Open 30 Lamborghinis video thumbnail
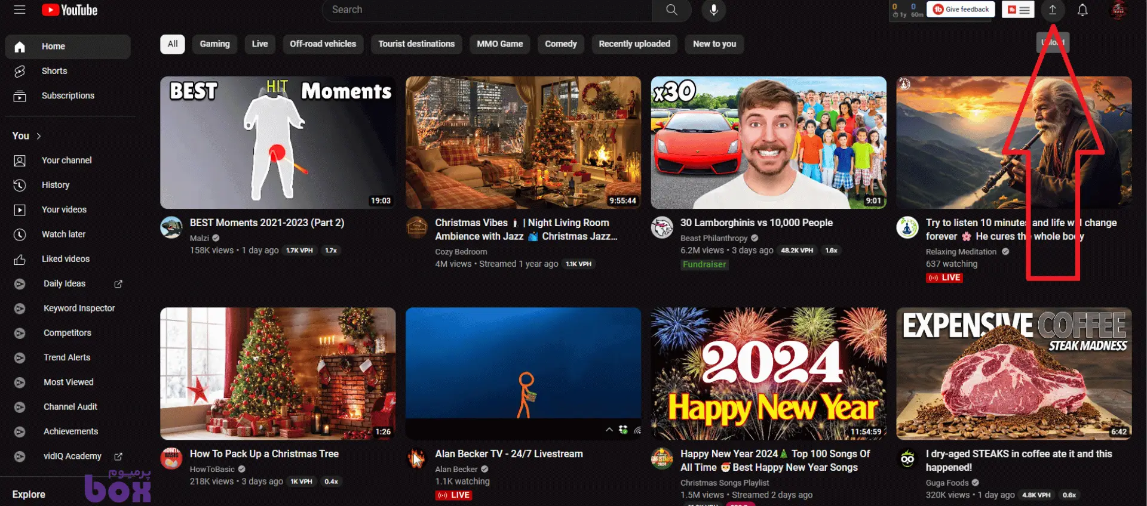Image resolution: width=1147 pixels, height=506 pixels. pos(769,143)
